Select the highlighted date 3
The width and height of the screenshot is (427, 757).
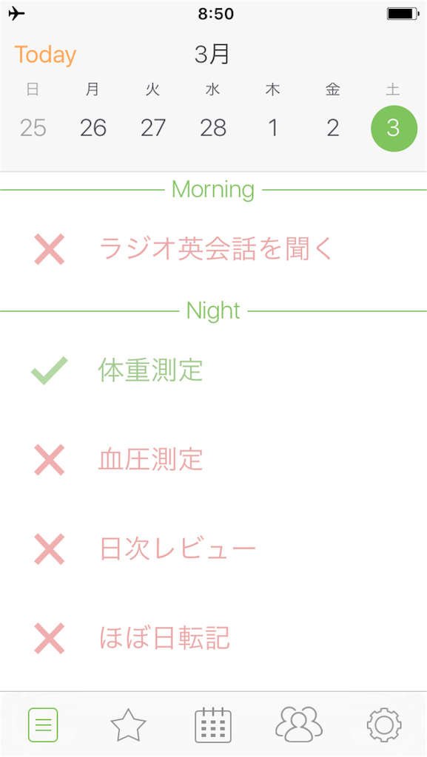tap(394, 129)
